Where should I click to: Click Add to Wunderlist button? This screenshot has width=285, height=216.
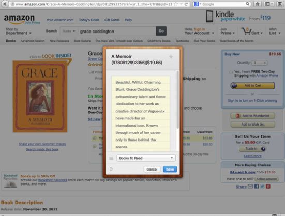pos(252,116)
